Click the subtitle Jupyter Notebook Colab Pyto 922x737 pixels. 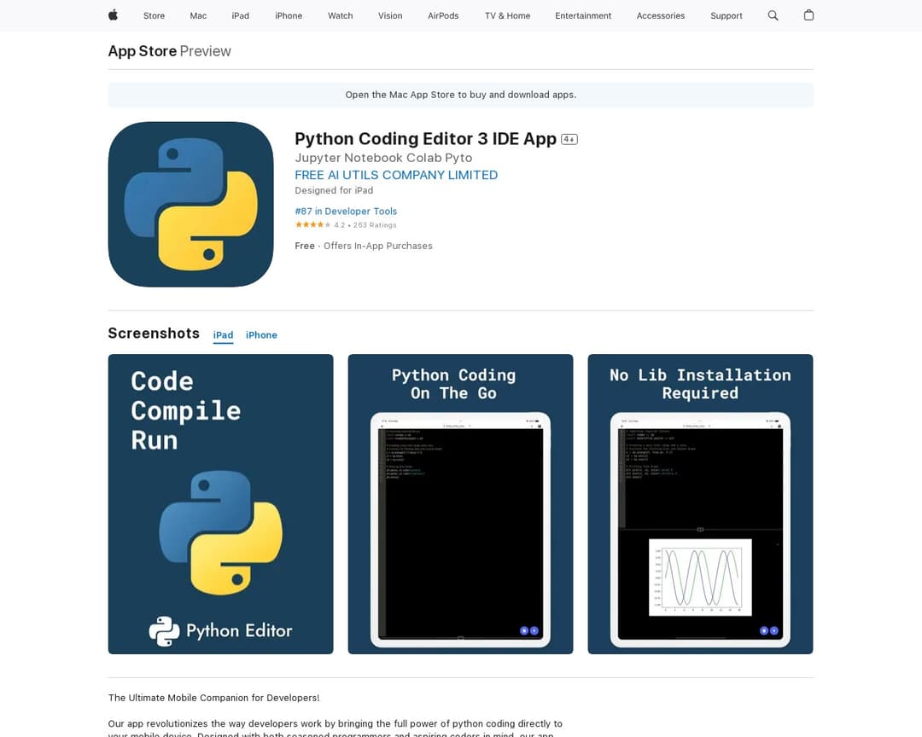[x=383, y=158]
